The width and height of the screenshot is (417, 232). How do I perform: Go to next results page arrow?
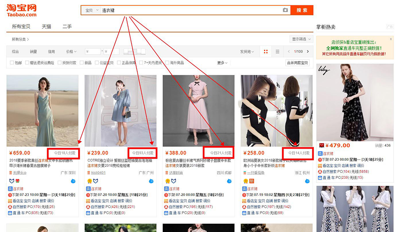(x=308, y=52)
